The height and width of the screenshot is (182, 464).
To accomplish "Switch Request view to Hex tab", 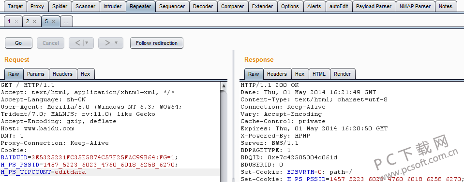I will pos(86,74).
